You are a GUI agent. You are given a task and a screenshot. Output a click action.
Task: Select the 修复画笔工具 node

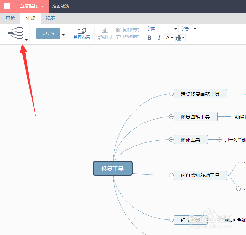click(195, 117)
